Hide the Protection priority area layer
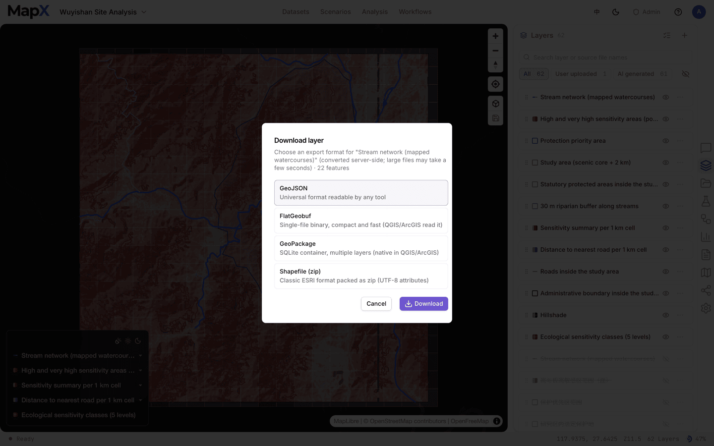714x446 pixels. [x=666, y=141]
